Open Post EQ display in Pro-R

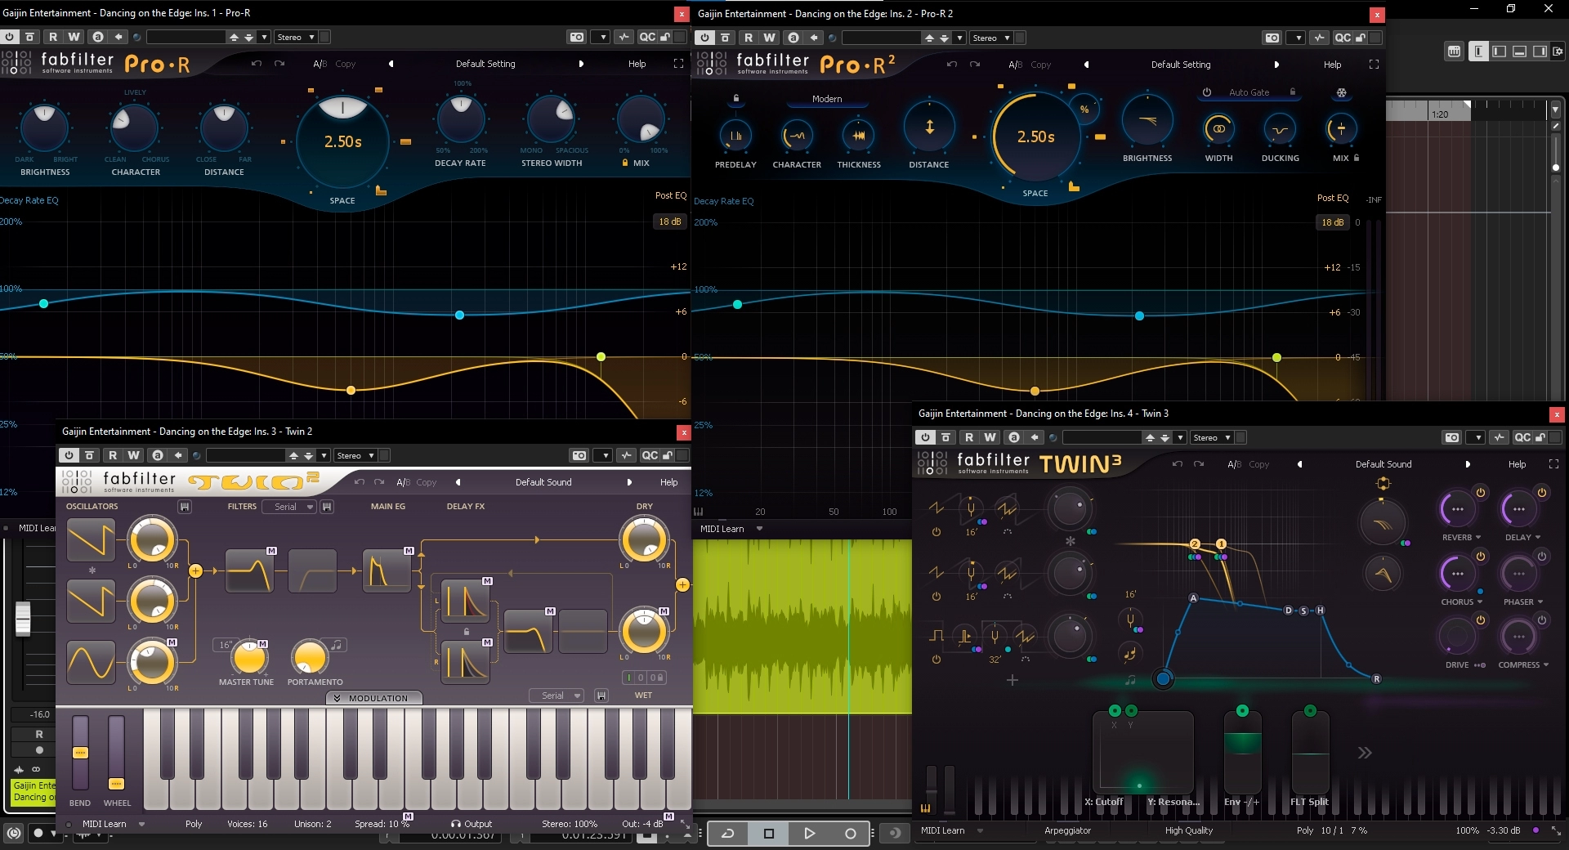pos(670,195)
